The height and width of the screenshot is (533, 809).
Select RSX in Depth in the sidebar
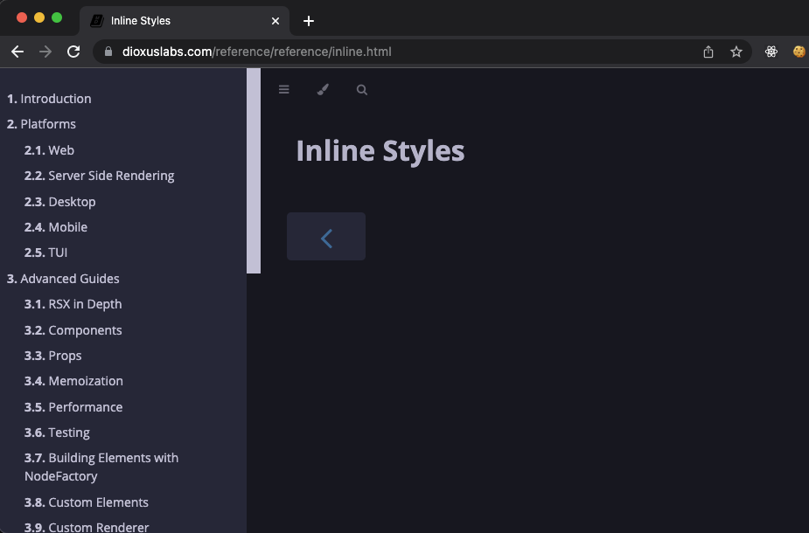point(73,304)
